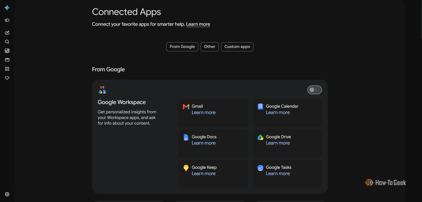Click the Gmail icon
The width and height of the screenshot is (422, 202).
click(186, 106)
